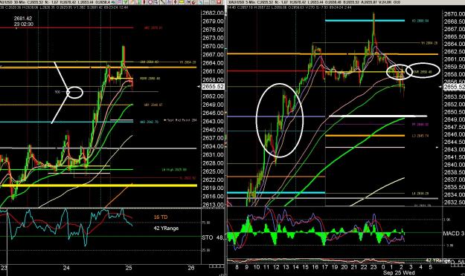Click hour 17 on right chart time axis
Viewport: 465px width, 276px height.
pyautogui.click(x=324, y=267)
